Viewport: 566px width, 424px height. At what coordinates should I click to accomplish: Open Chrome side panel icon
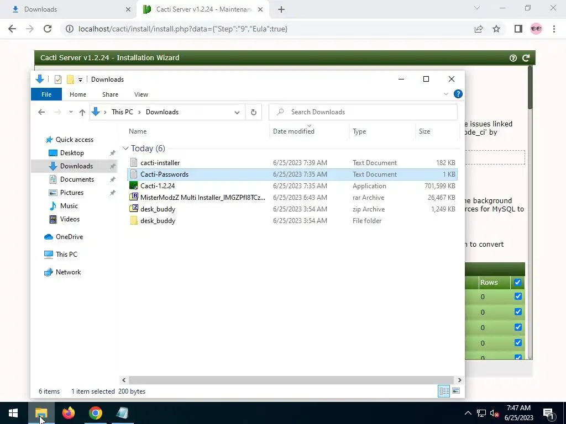(x=518, y=29)
